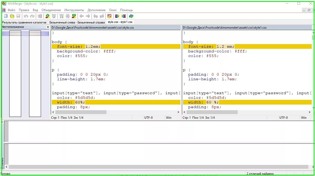
Task: Open the Дополнения menu
Action: click(96, 10)
